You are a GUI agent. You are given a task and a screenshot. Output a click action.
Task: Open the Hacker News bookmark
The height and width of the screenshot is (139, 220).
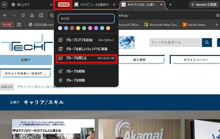tap(194, 25)
